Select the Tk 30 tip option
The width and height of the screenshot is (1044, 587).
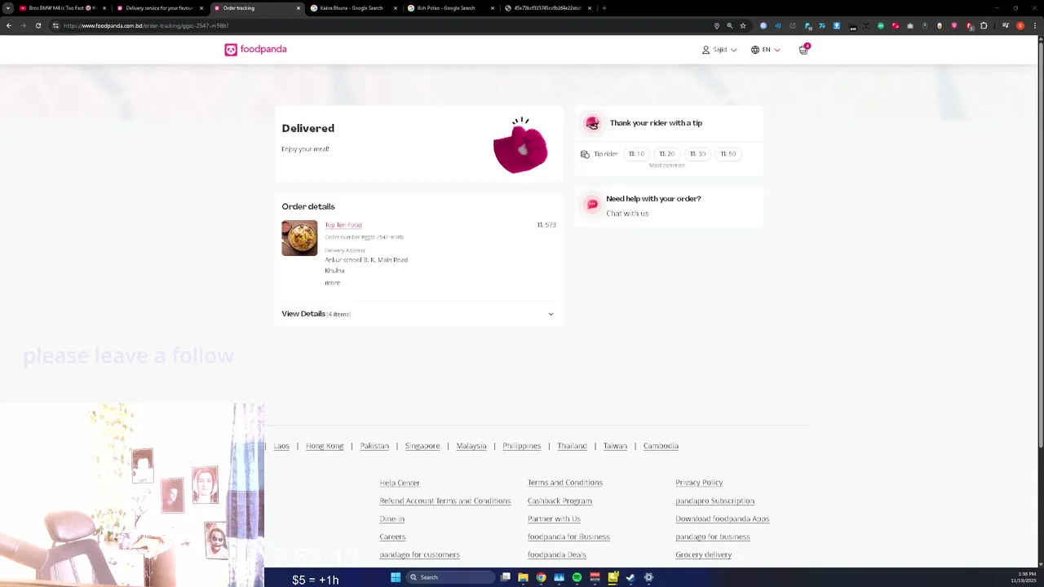pos(697,154)
